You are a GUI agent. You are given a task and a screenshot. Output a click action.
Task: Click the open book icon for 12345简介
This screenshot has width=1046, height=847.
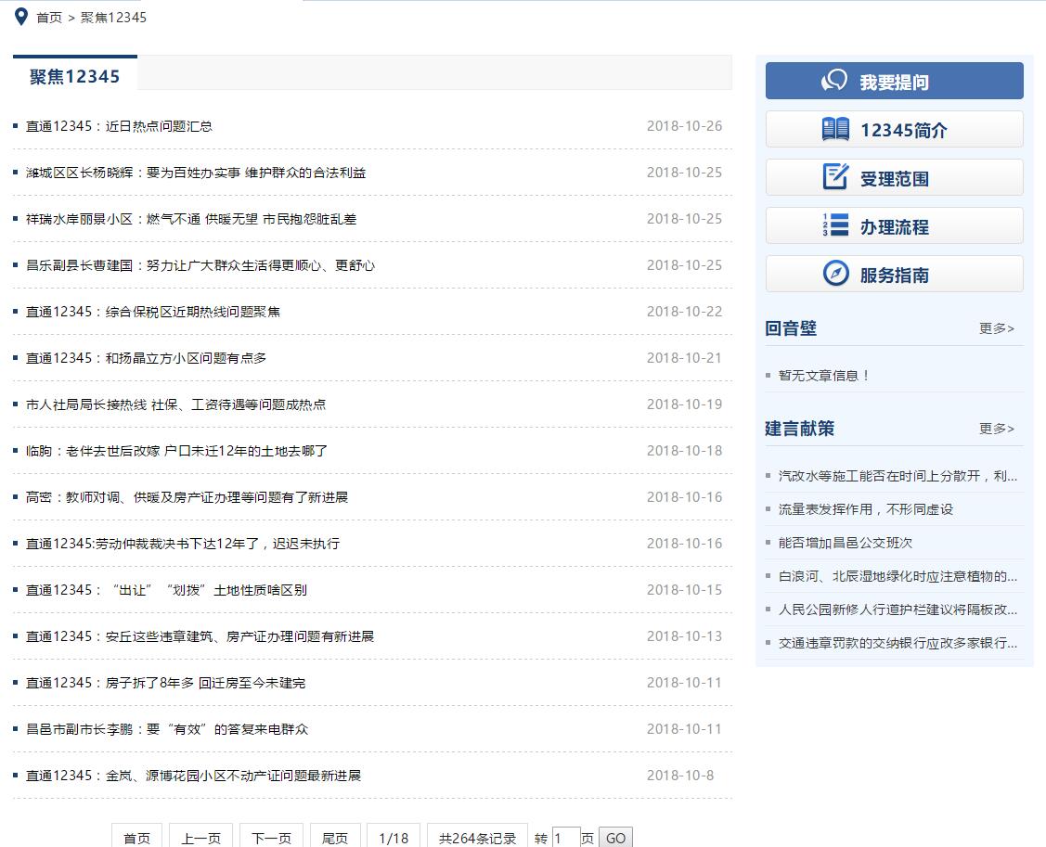tap(835, 130)
